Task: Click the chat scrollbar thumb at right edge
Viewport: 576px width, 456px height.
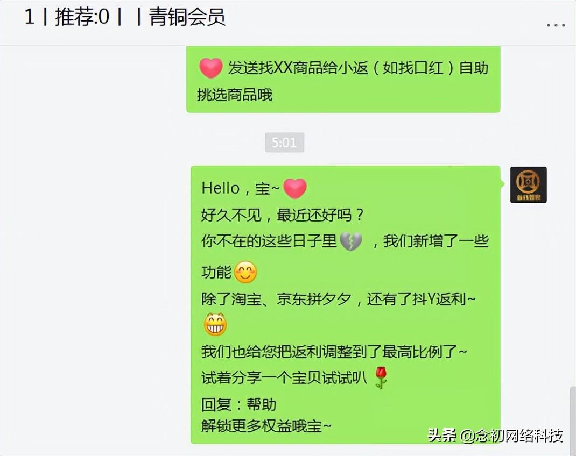Action: (x=573, y=421)
